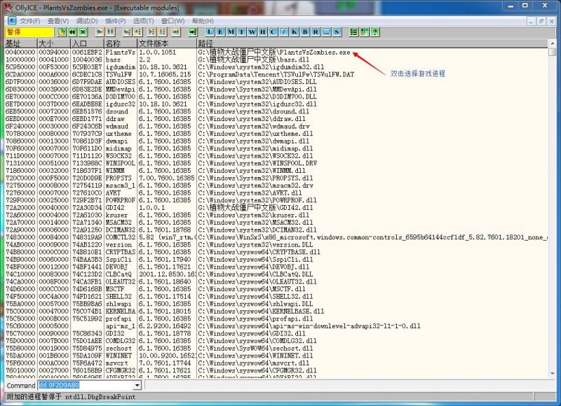Viewport: 561px width, 406px height.
Task: Select the bass.dll module path
Action: point(254,59)
